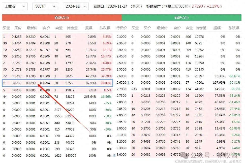The width and height of the screenshot is (245, 165).
Task: Sort calls by 最新价 column header
Action: pyautogui.click(x=32, y=28)
